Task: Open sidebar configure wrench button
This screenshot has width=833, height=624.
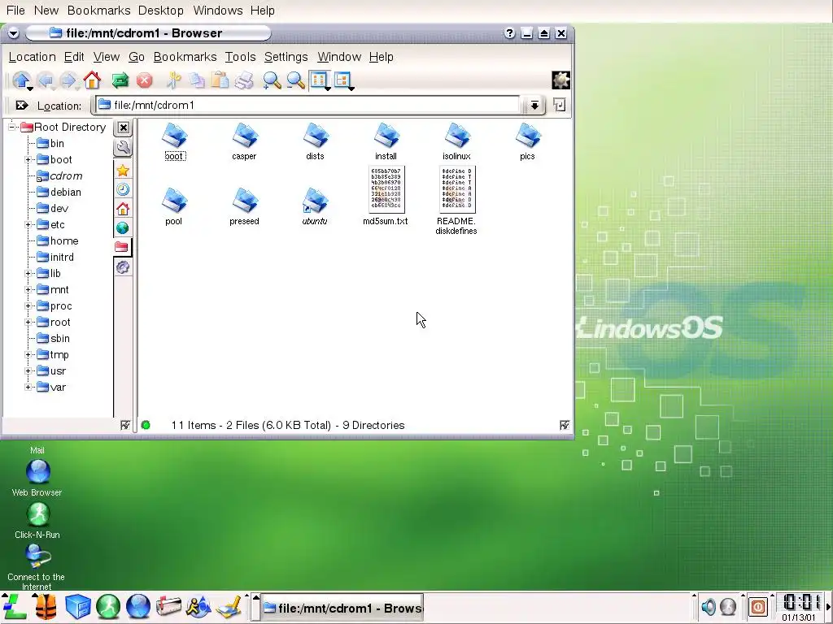Action: point(124,148)
